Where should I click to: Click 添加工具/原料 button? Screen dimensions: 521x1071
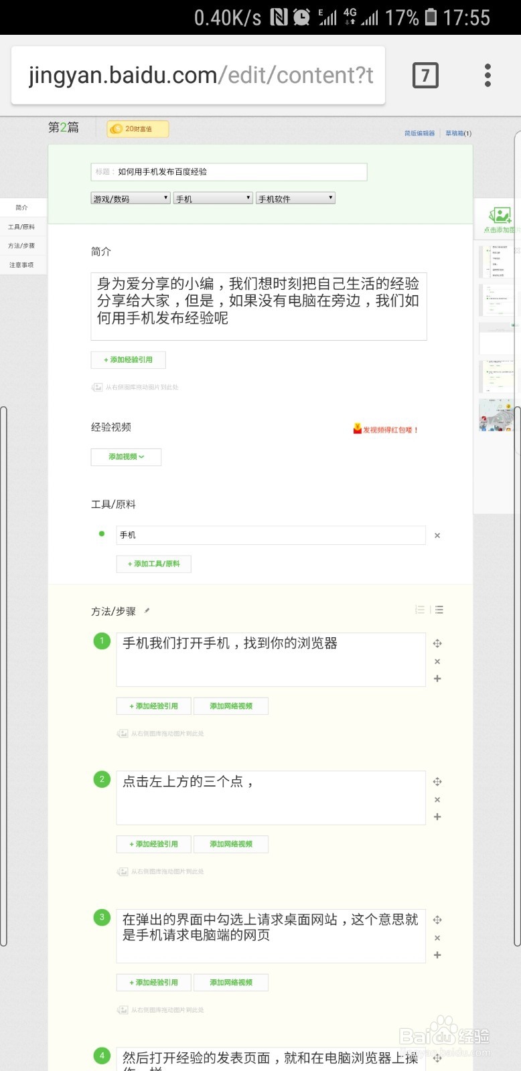[153, 564]
